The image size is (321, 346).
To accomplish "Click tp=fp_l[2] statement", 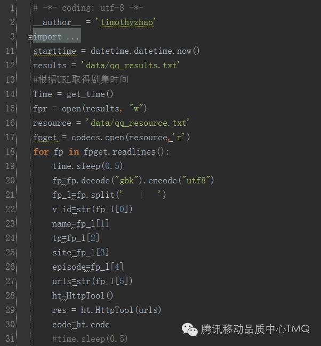I will [76, 238].
